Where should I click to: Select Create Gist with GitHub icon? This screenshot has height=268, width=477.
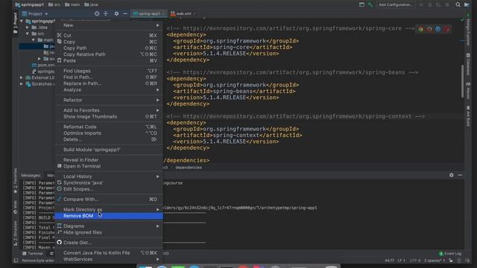109,243
